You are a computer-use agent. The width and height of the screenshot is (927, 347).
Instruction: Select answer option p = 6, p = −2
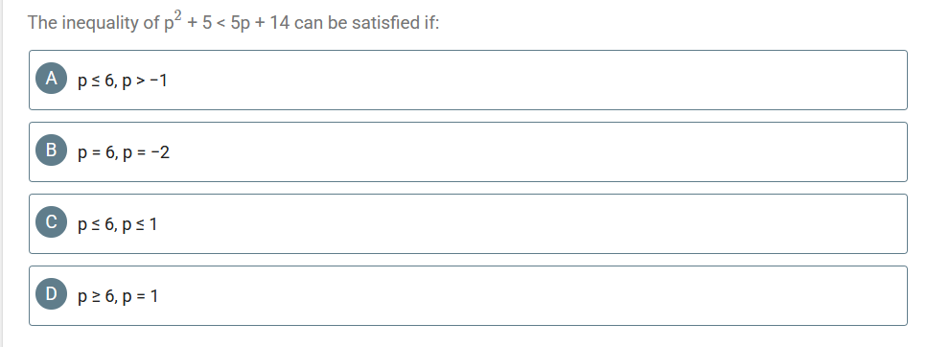point(468,151)
